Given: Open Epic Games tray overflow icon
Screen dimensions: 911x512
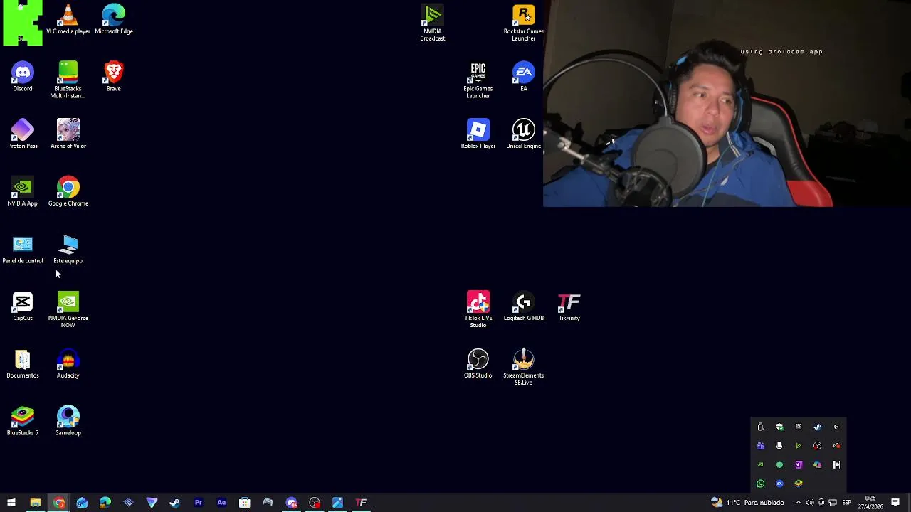Looking at the screenshot, I should point(799,427).
